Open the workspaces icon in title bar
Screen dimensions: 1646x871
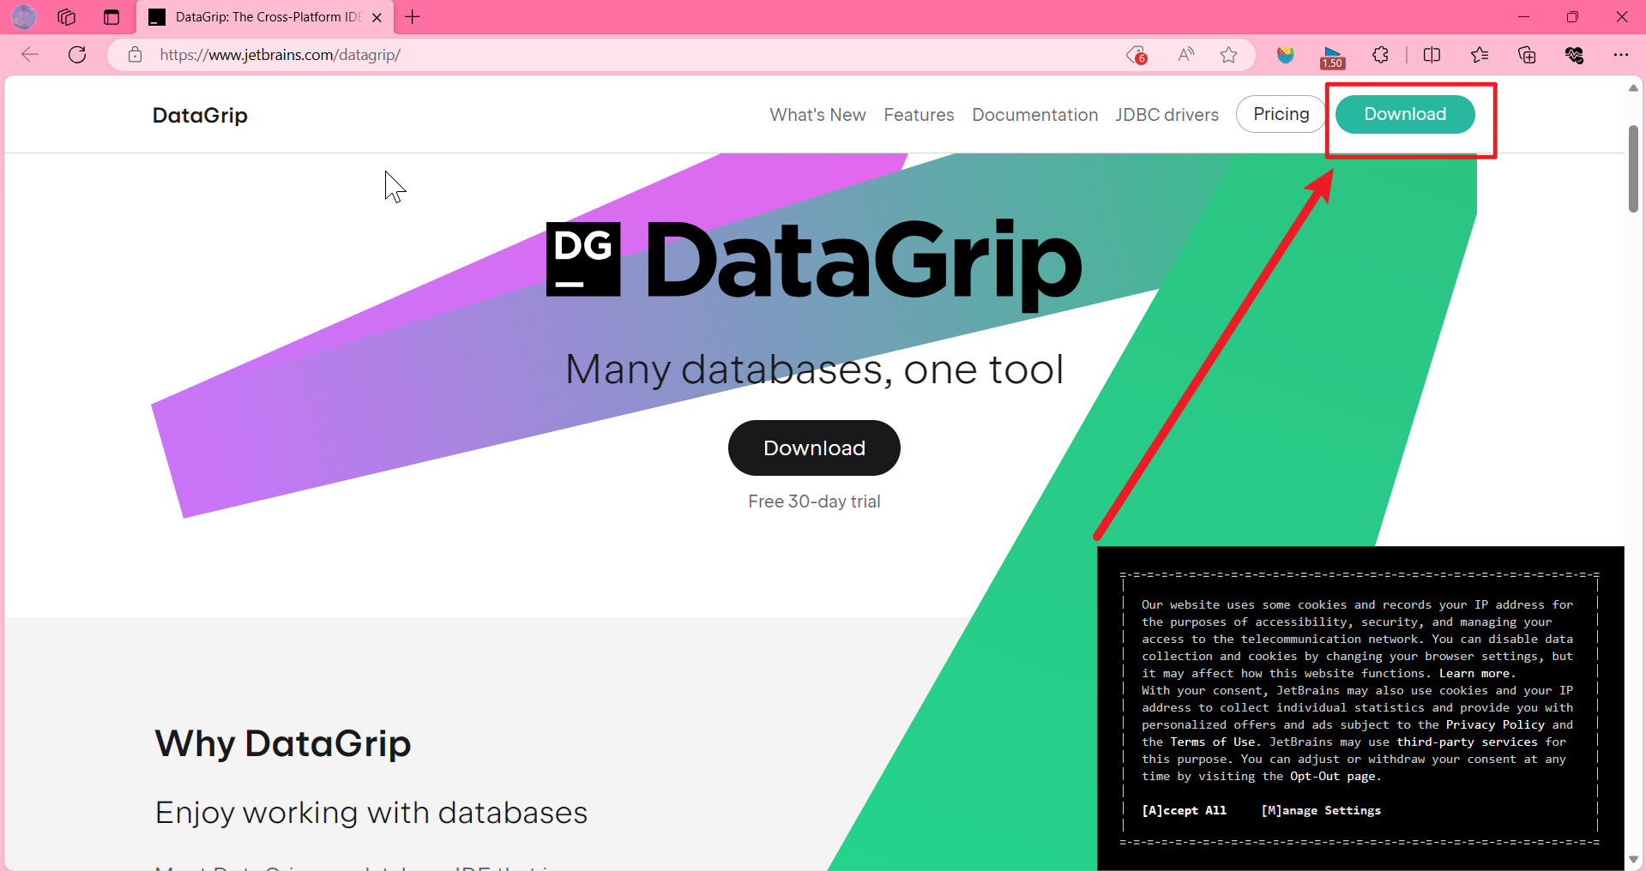[67, 17]
